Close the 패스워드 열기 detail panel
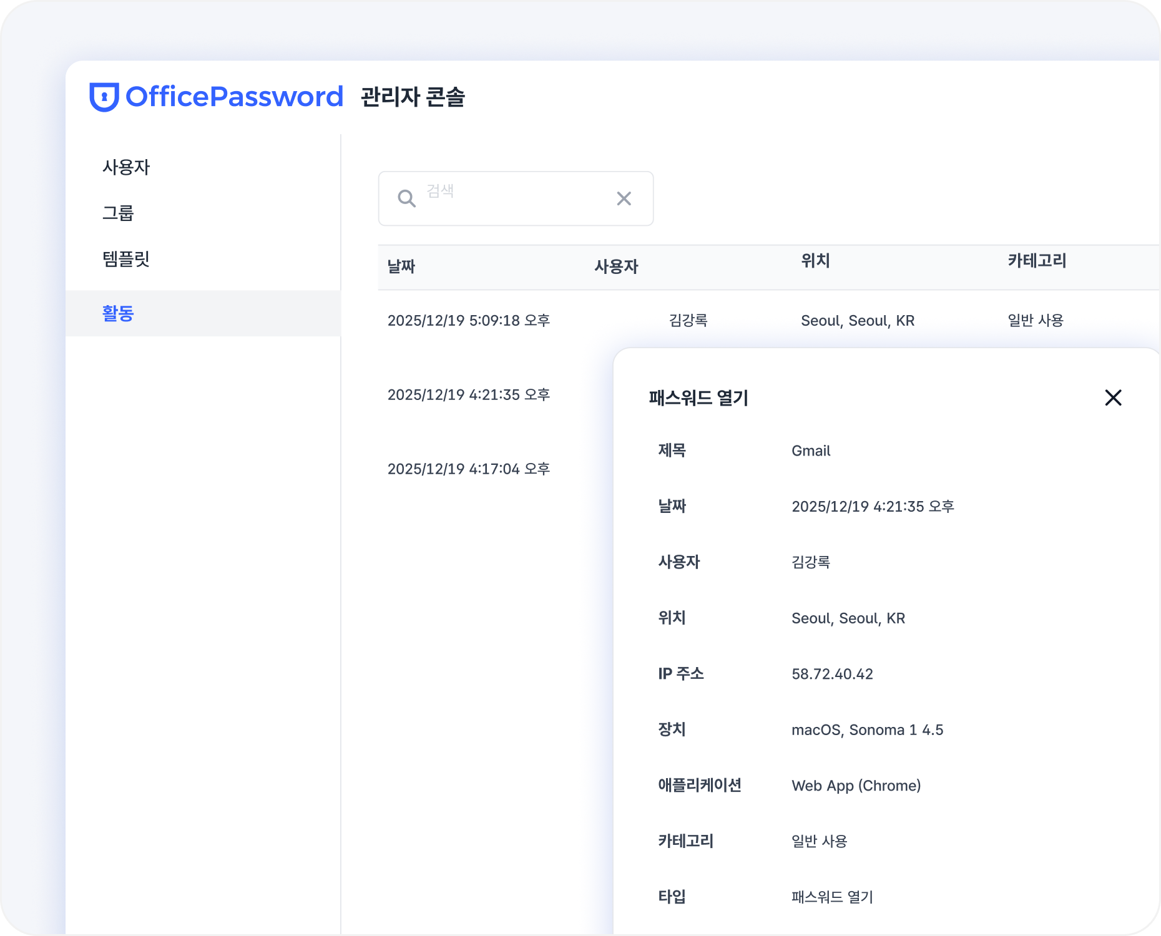Screen dimensions: 1161x936 1113,397
